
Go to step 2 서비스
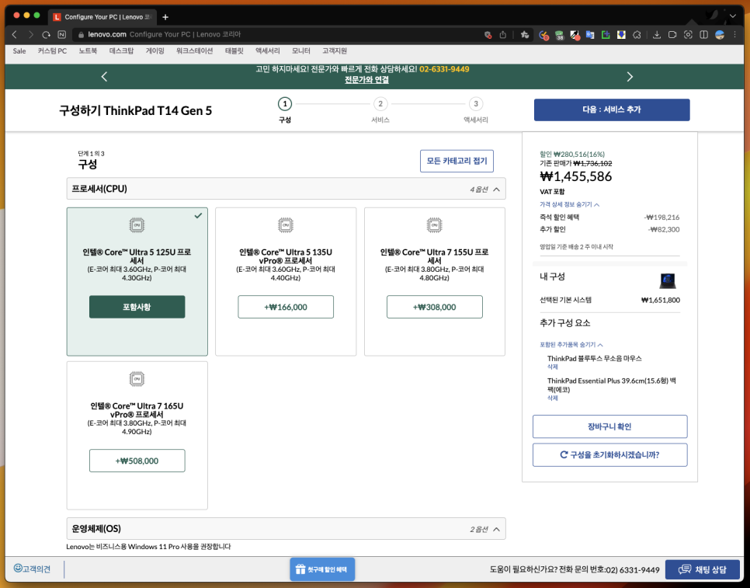tap(380, 110)
